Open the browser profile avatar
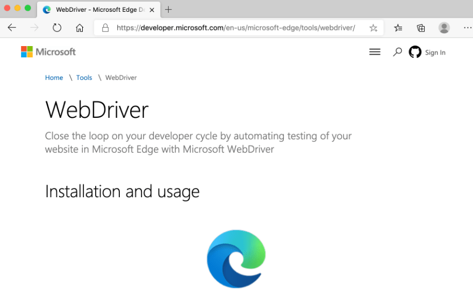This screenshot has height=292, width=473. [x=444, y=28]
